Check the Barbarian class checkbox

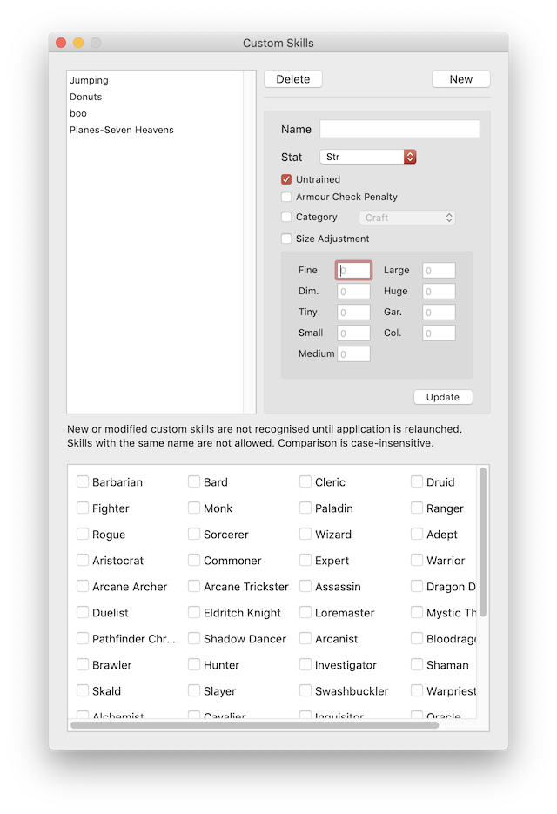[83, 481]
